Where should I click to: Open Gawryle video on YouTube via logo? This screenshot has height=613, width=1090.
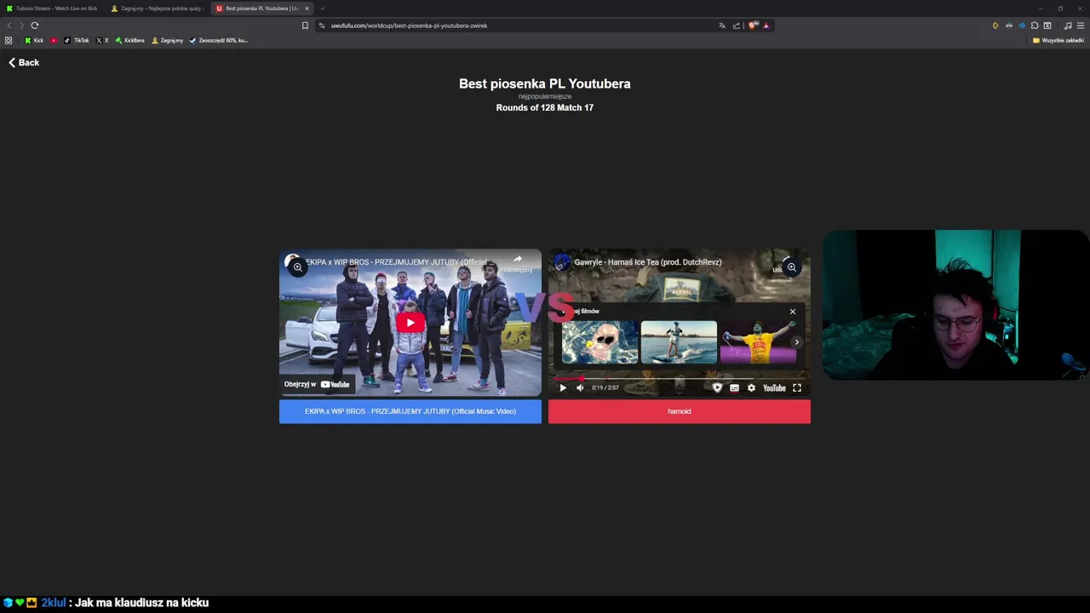774,388
